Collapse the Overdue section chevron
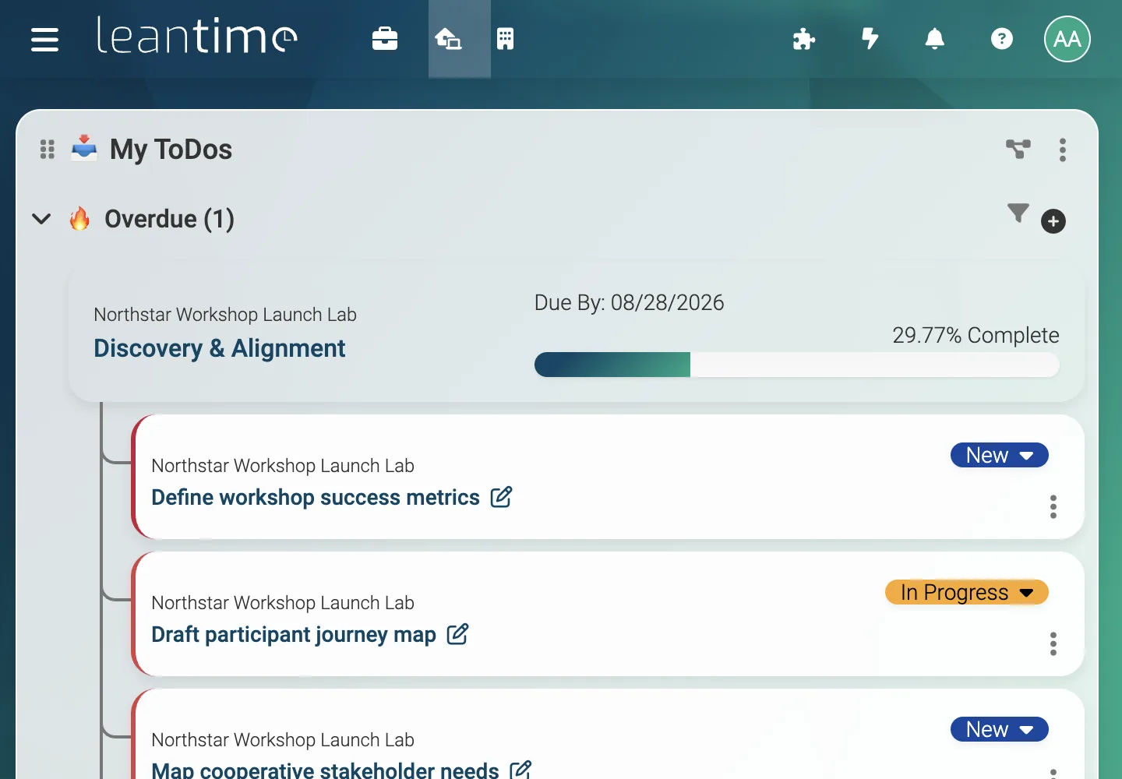Image resolution: width=1122 pixels, height=779 pixels. pos(41,219)
